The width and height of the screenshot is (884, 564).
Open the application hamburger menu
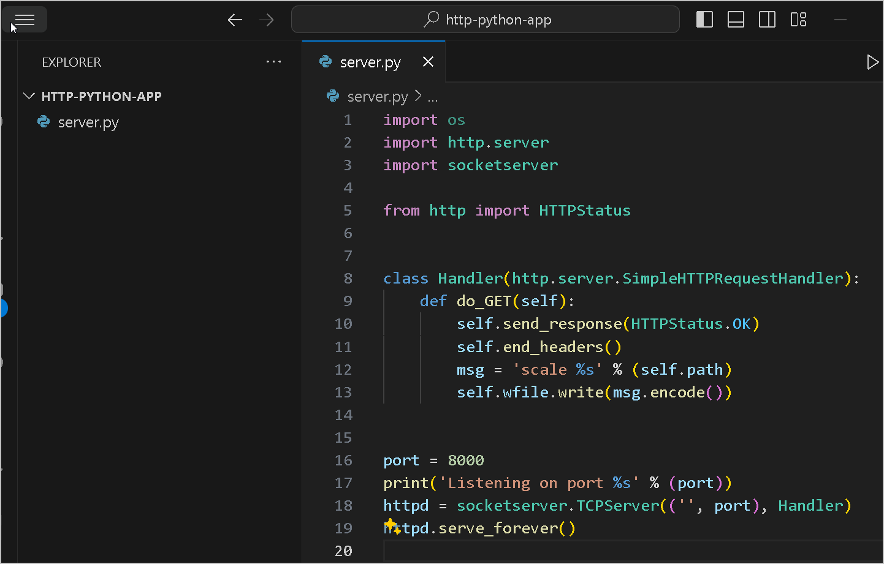pos(25,19)
